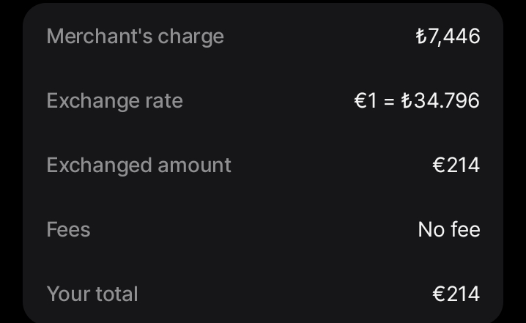Click the Fees label
This screenshot has width=526, height=323.
(68, 229)
